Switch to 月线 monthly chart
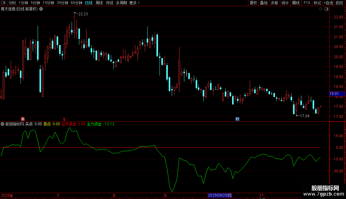The height and width of the screenshot is (199, 346). tap(109, 3)
